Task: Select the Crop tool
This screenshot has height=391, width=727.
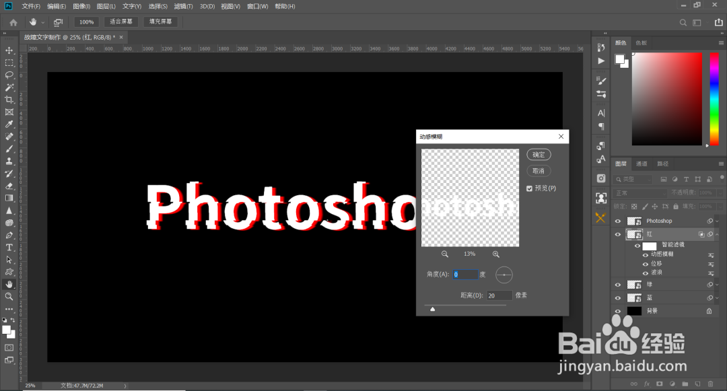Action: coord(9,100)
